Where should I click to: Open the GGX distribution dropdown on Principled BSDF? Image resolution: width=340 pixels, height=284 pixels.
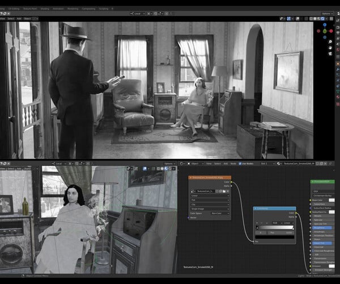coord(324,191)
